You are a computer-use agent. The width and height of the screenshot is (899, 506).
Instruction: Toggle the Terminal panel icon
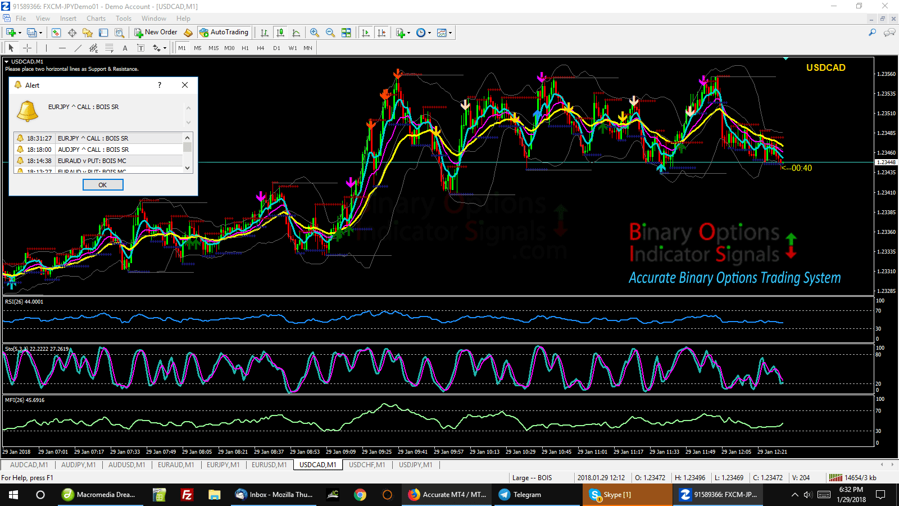[103, 33]
